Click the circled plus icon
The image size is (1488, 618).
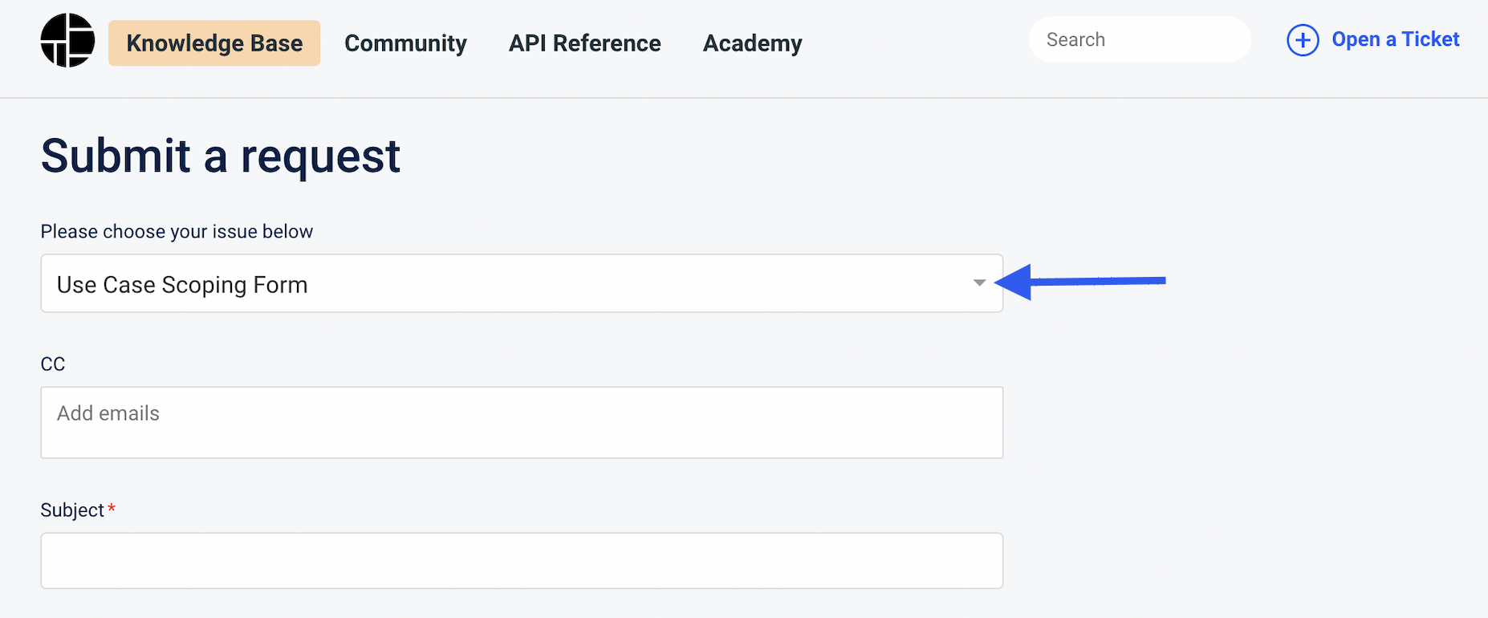[1303, 40]
